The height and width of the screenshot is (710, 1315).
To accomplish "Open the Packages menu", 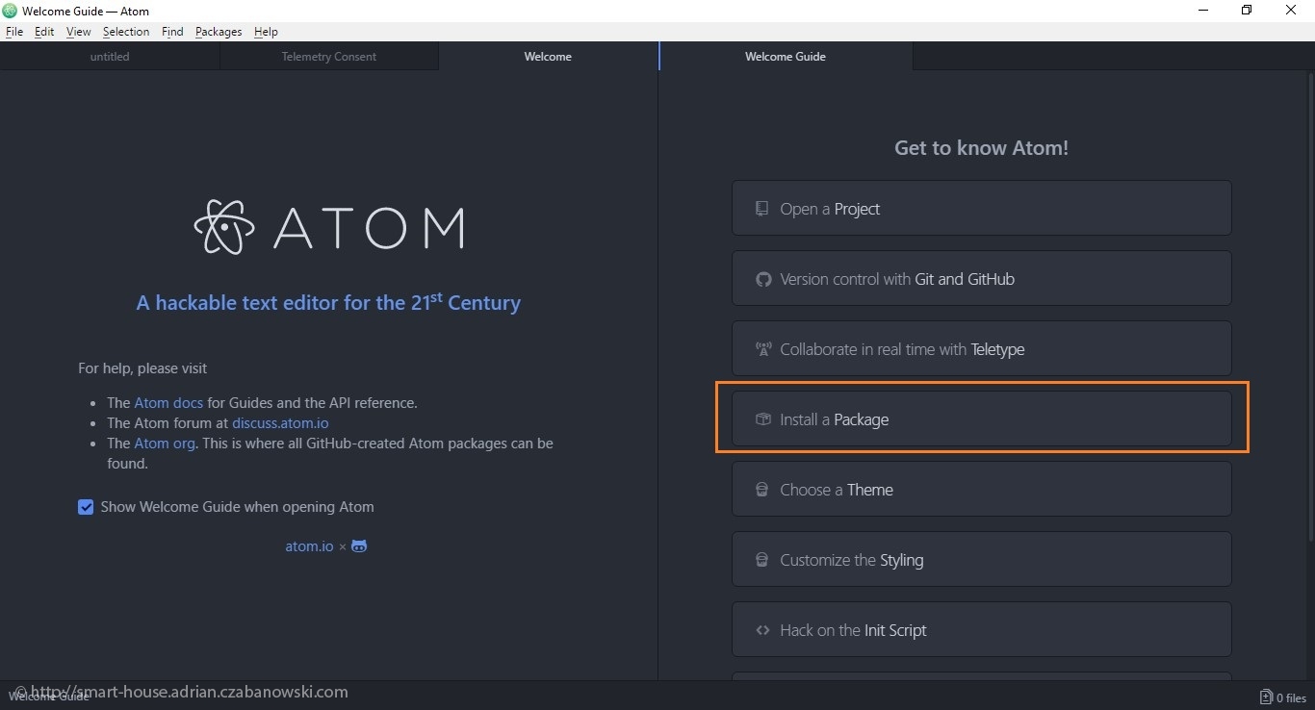I will 219,32.
